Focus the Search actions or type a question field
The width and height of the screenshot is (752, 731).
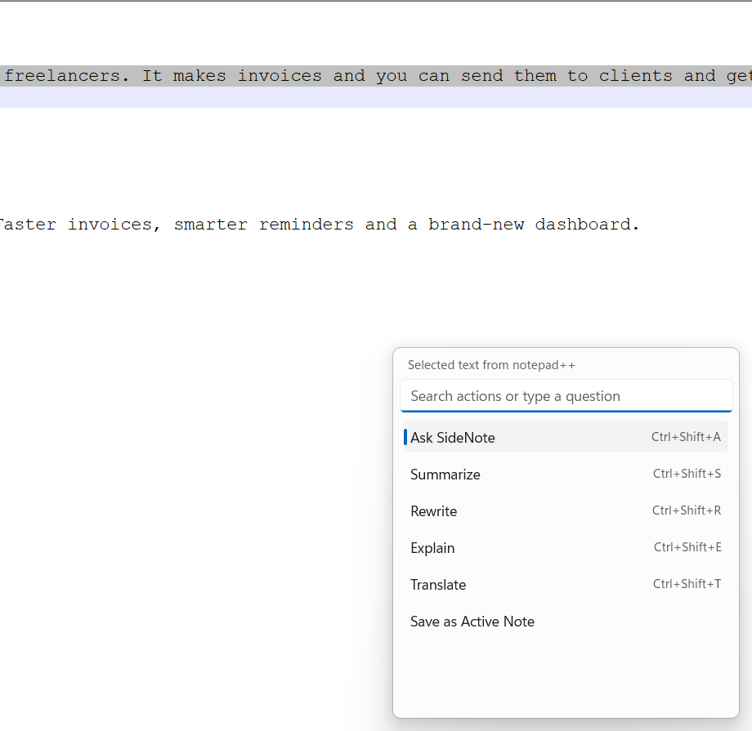566,396
